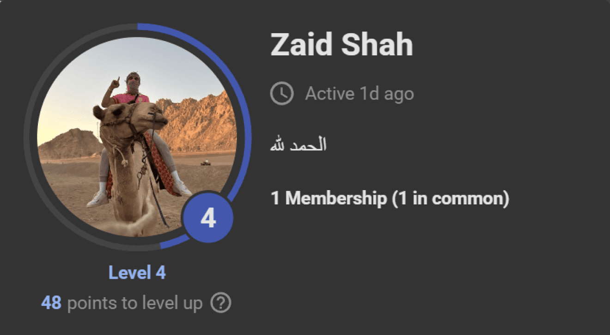Click the question mark help icon
The width and height of the screenshot is (610, 335).
(221, 304)
